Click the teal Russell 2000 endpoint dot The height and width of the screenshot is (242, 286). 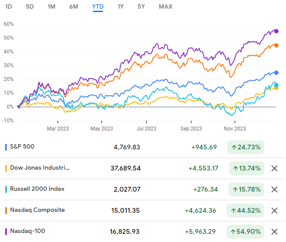point(276,85)
